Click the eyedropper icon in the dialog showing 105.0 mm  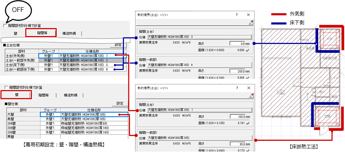(x=251, y=95)
